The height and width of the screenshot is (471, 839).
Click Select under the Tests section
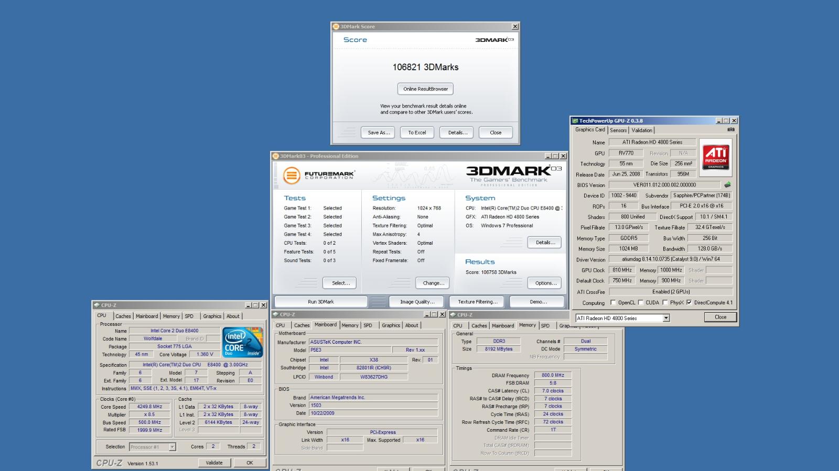(340, 283)
